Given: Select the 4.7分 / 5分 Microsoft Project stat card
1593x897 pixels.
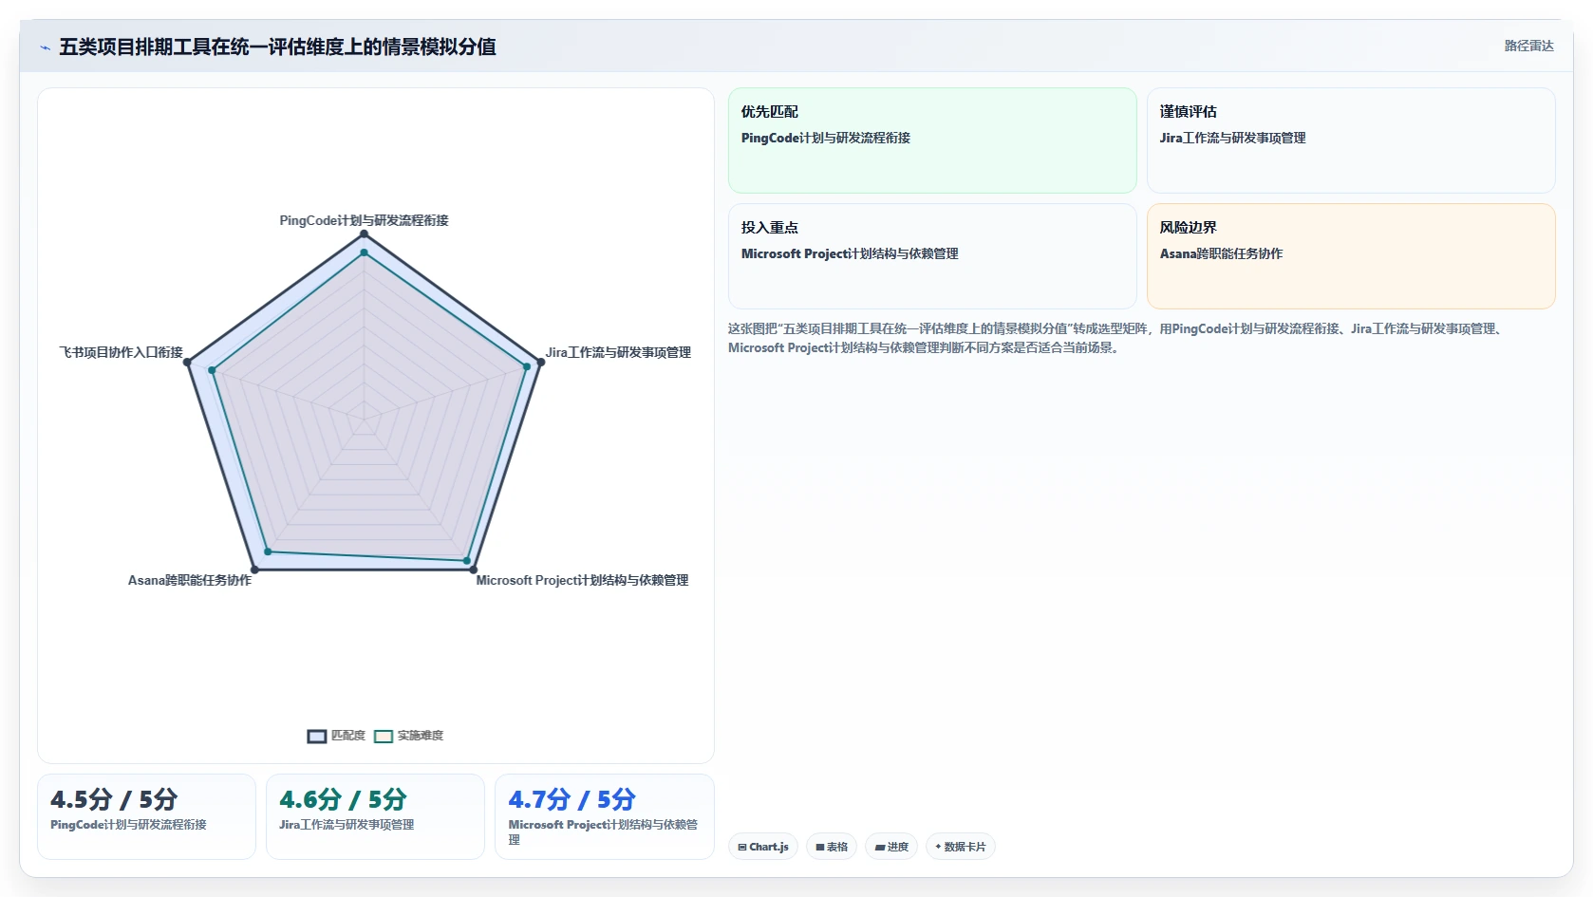Looking at the screenshot, I should tap(604, 816).
